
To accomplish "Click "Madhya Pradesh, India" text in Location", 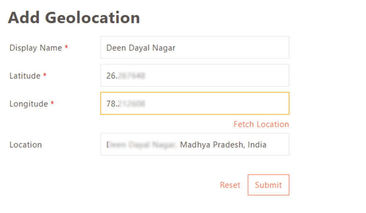I will (x=223, y=145).
